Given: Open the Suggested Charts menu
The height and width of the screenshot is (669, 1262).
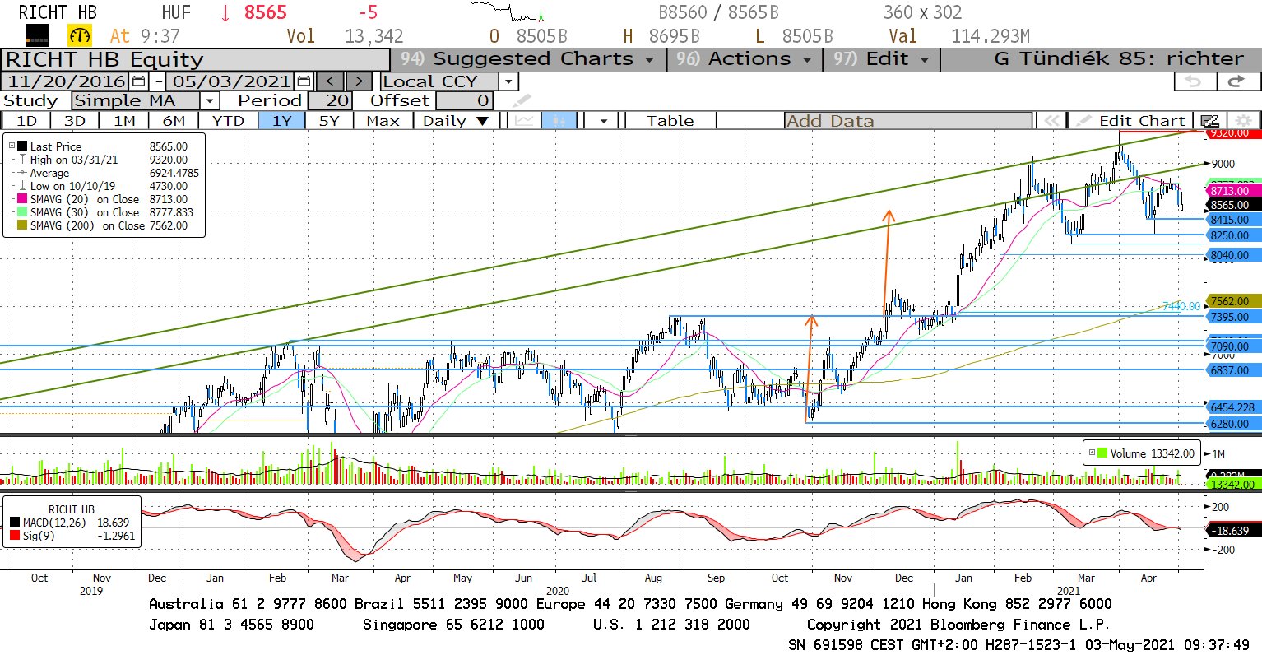Looking at the screenshot, I should tap(527, 59).
